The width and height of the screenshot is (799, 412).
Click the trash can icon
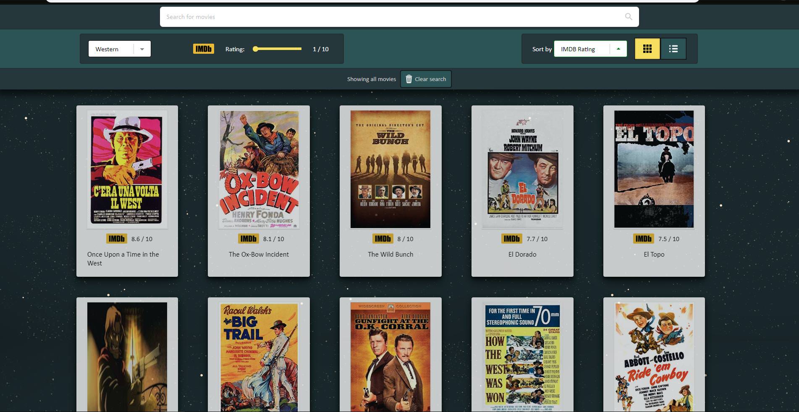[409, 79]
